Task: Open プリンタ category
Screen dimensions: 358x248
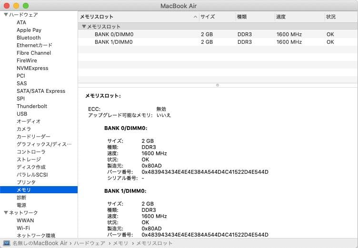Action: click(26, 182)
